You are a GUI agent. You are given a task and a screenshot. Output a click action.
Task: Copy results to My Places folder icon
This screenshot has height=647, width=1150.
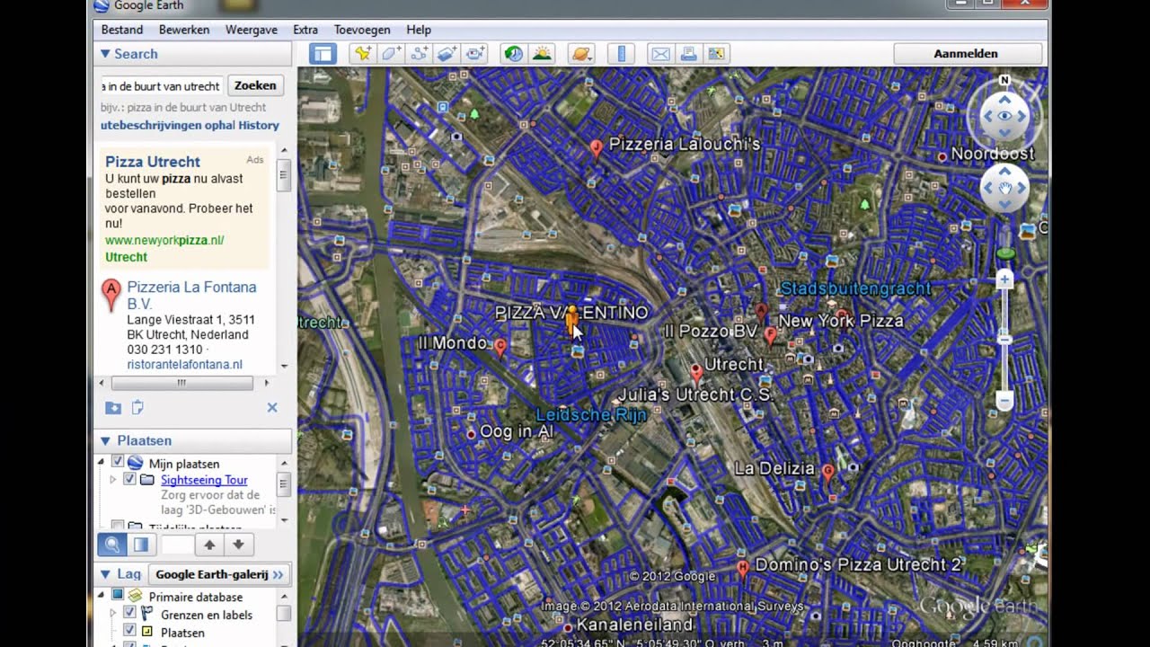point(113,408)
